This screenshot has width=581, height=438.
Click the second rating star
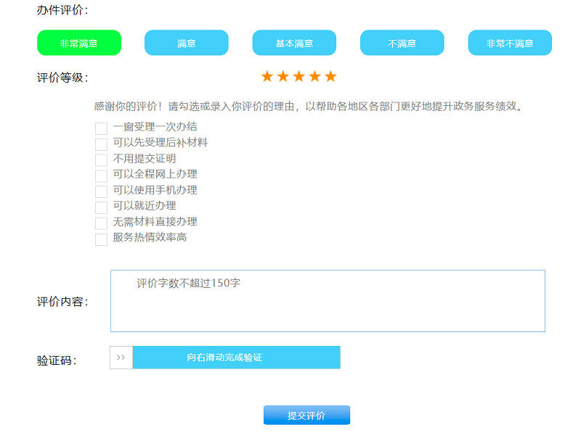click(x=282, y=75)
